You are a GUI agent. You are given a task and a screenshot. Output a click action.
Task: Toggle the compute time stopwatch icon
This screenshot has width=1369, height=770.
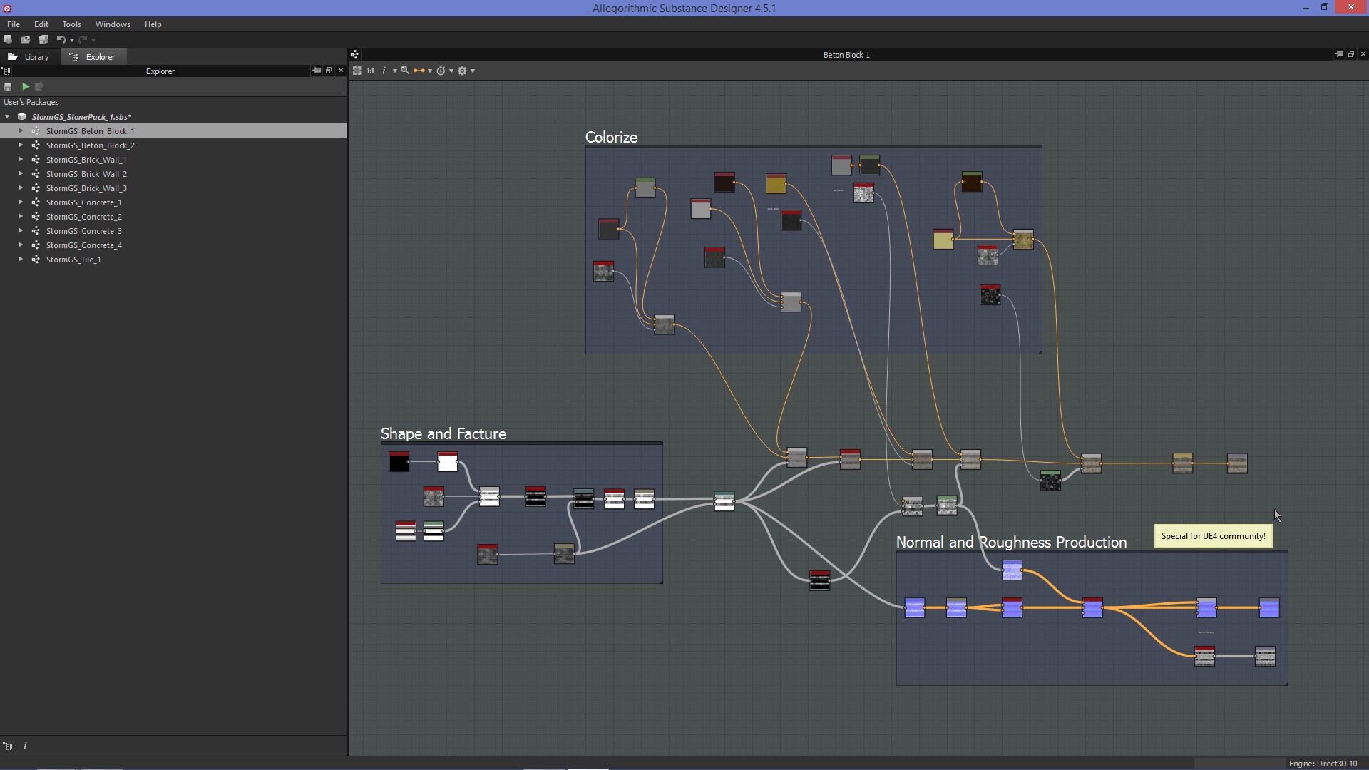(x=442, y=71)
